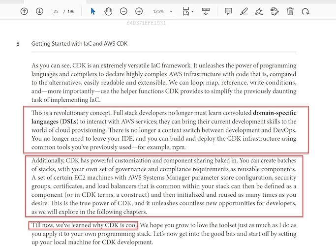Viewport: 336px width, 246px height.
Task: Click the fit-to-width page display icon
Action: (x=186, y=11)
